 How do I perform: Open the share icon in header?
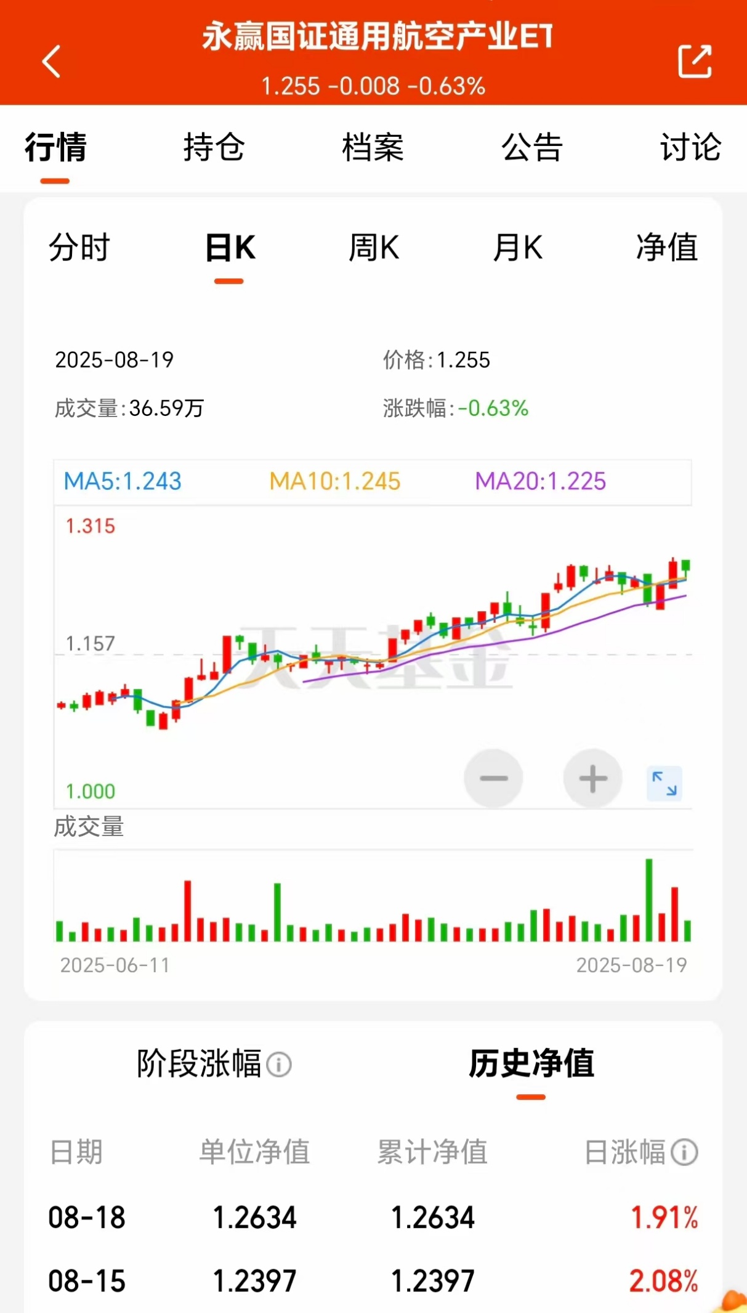pyautogui.click(x=695, y=61)
